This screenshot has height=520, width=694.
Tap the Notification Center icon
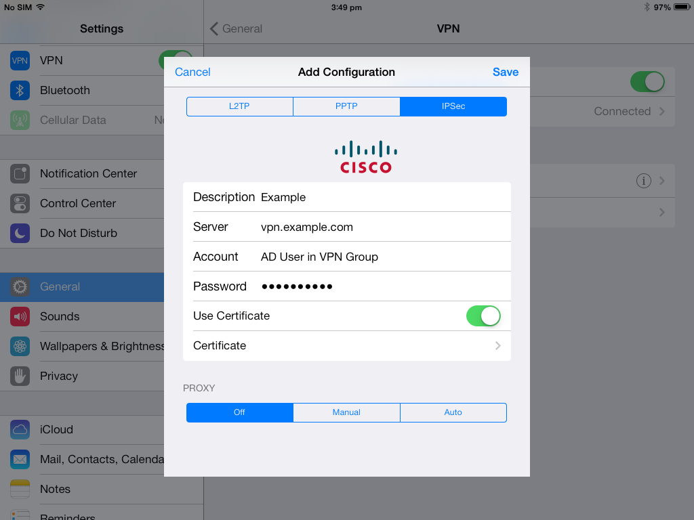pos(20,174)
